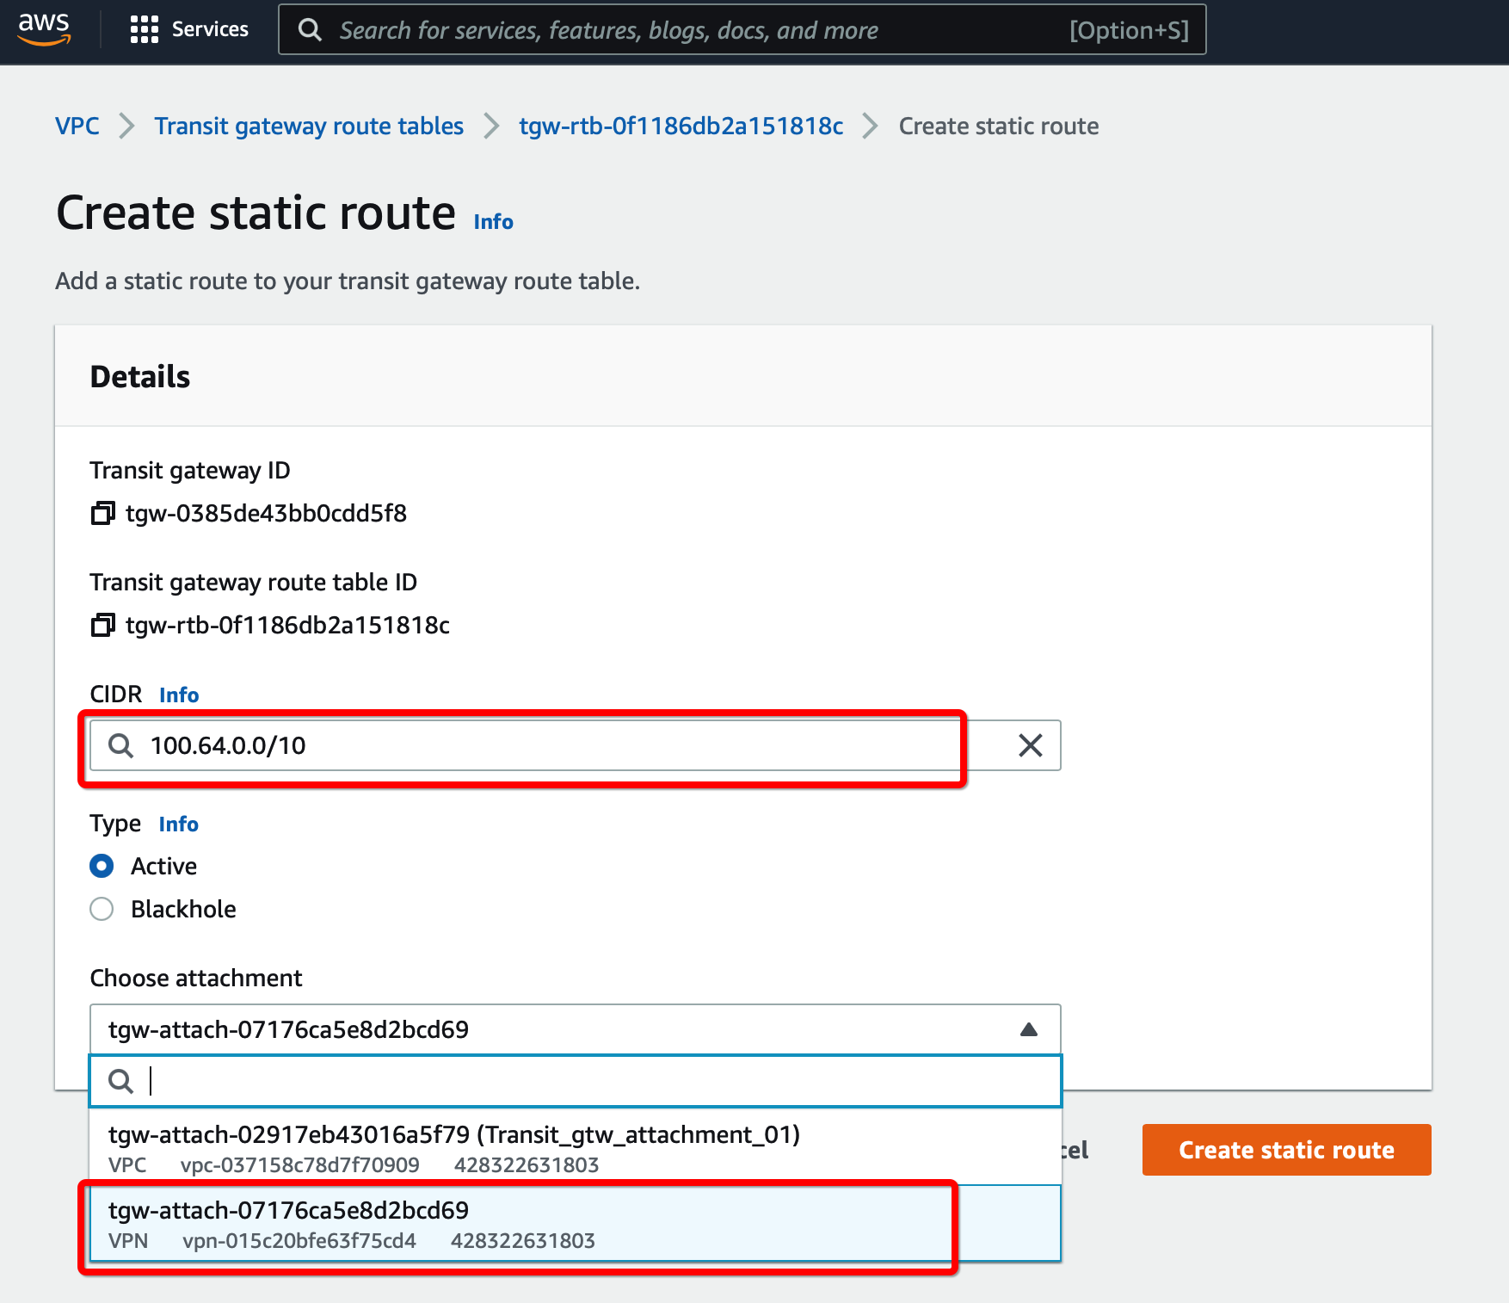Screen dimensions: 1509x1303
Task: Click the Services label in the navbar
Action: [x=210, y=29]
